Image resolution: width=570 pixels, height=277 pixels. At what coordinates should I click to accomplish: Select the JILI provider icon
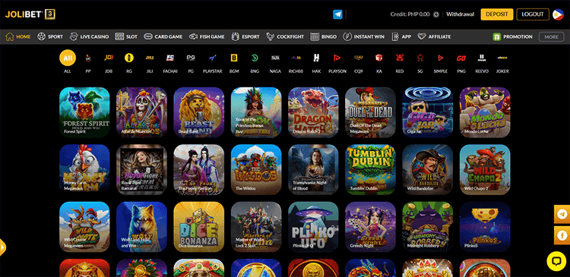coord(150,58)
